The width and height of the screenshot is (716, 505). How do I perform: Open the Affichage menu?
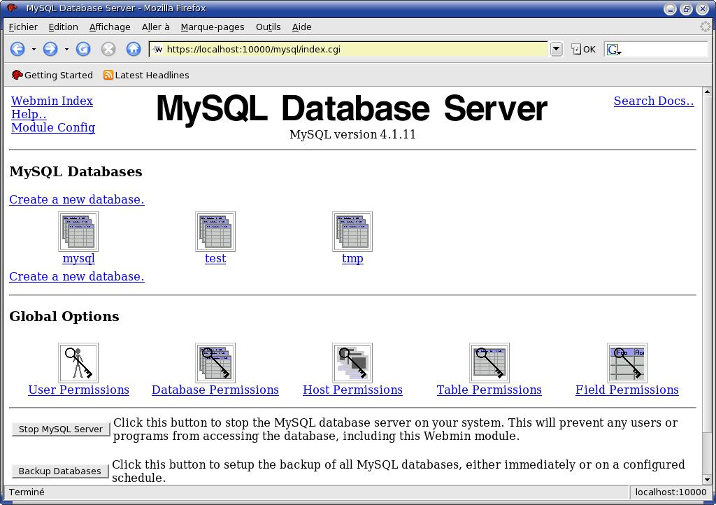click(x=110, y=27)
